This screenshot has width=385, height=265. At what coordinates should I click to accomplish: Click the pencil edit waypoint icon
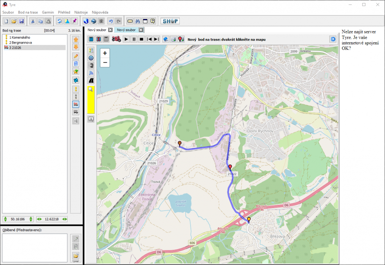tap(76, 56)
